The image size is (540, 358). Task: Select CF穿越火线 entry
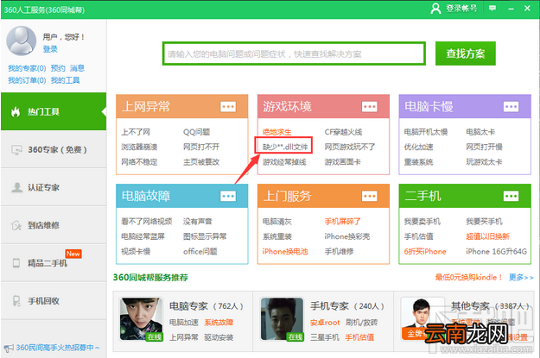343,132
